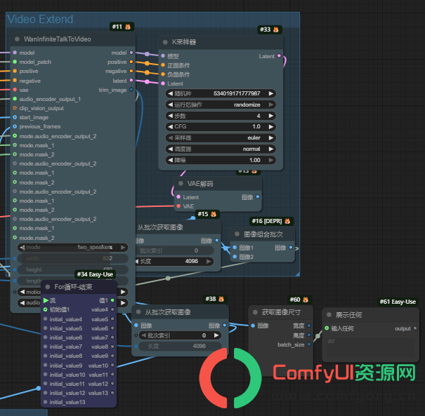
Task: Click the 高度 output socket
Action: [309, 335]
